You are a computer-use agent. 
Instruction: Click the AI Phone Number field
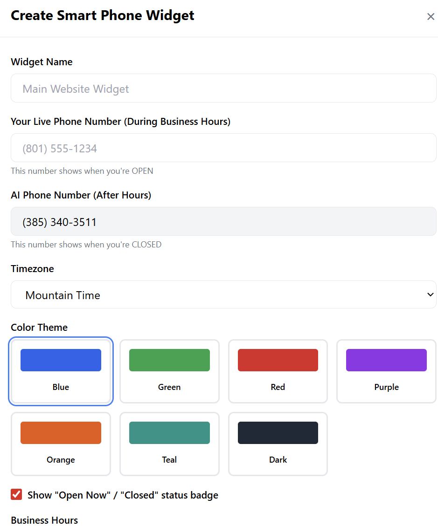click(223, 222)
